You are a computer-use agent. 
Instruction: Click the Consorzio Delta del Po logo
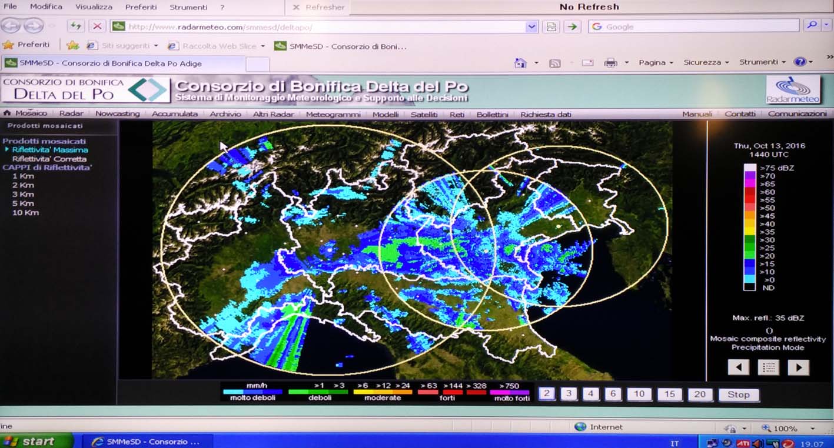pyautogui.click(x=85, y=89)
